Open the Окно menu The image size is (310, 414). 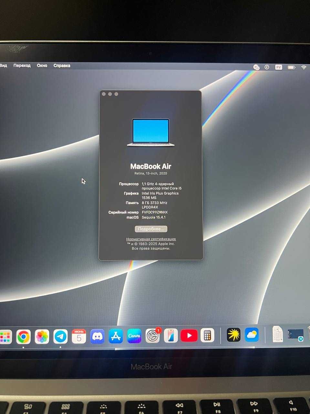pyautogui.click(x=42, y=65)
